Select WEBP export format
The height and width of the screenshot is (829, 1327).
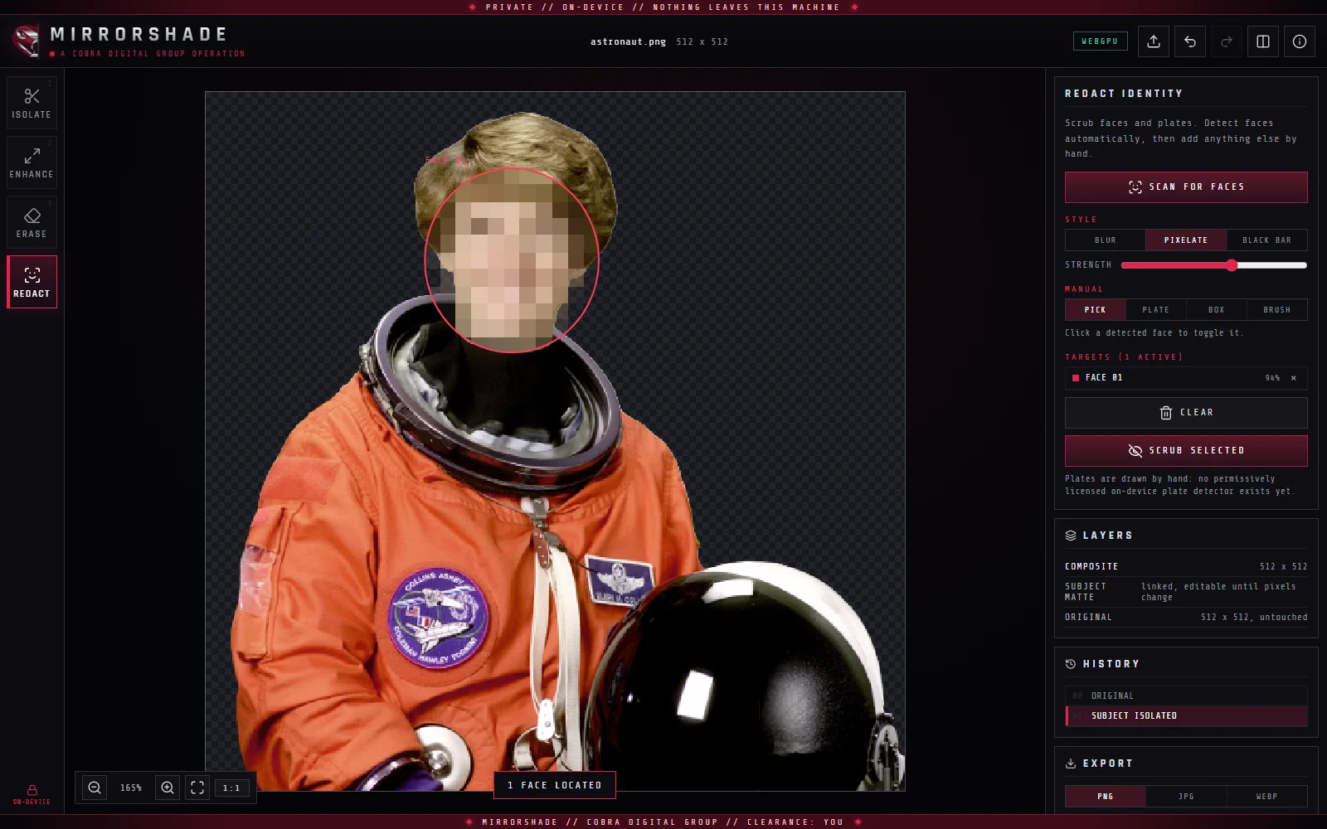click(x=1266, y=797)
